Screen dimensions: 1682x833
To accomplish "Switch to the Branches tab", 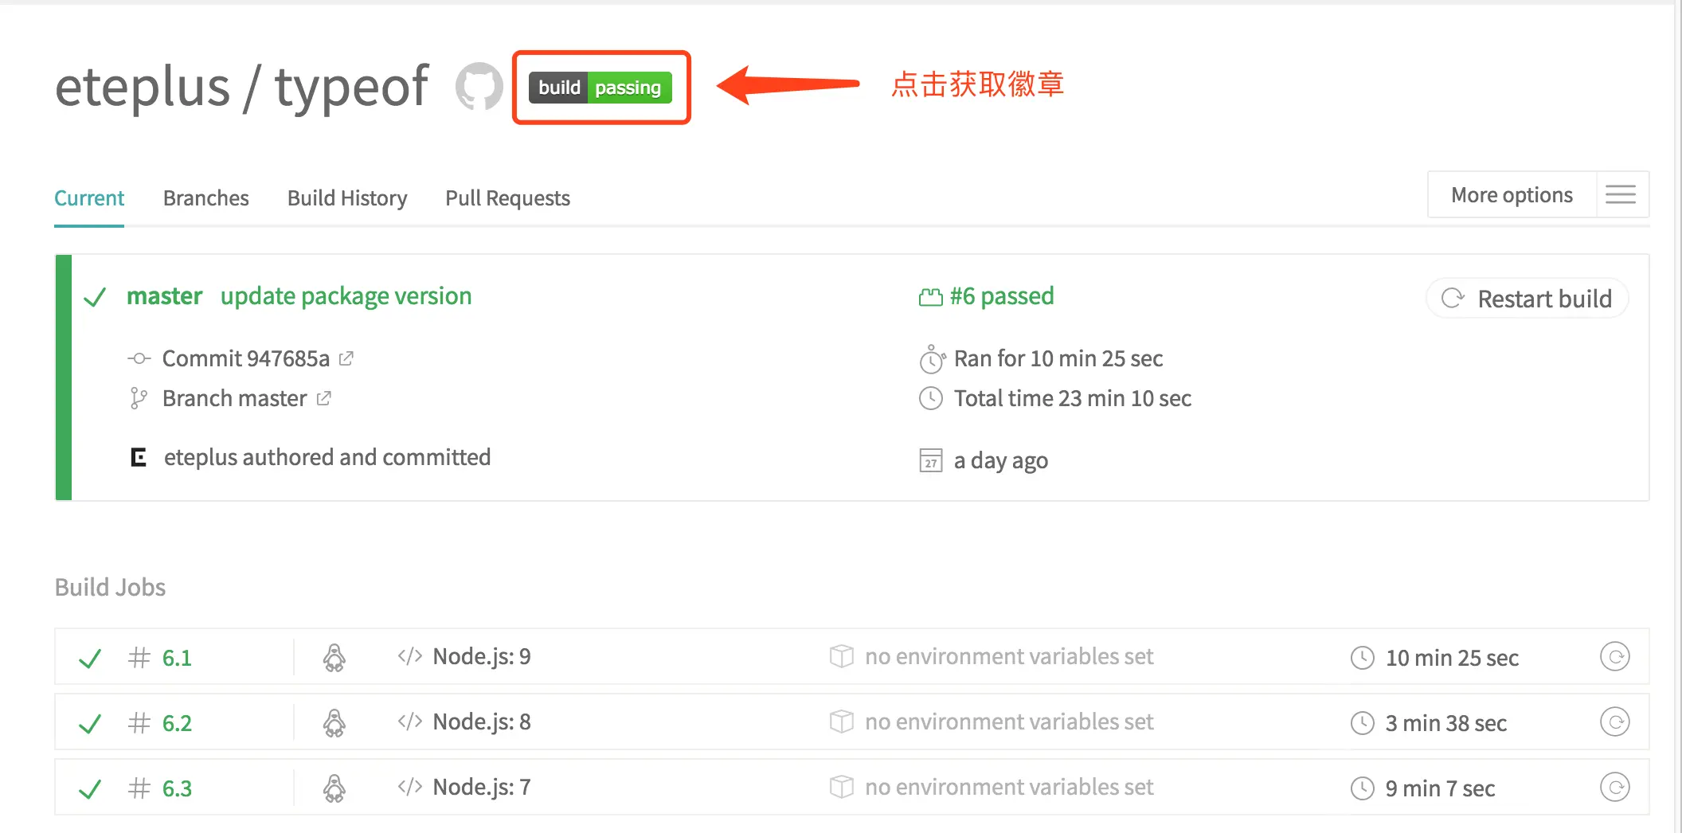I will pos(205,197).
